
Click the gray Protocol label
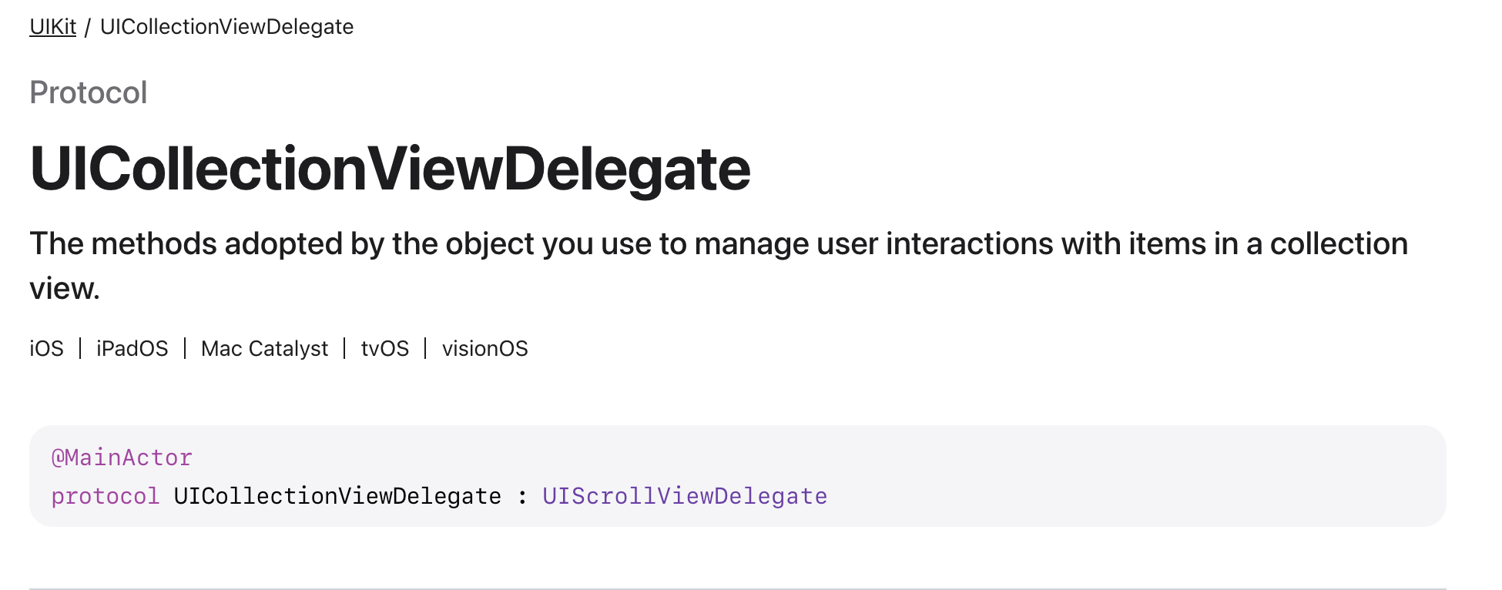88,92
